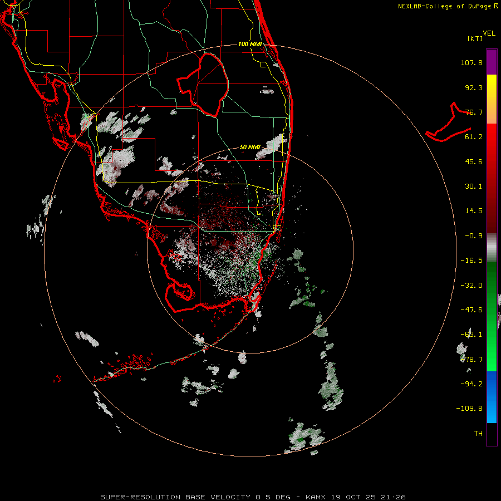Pick the purple segment of the color bar
Screen dimensions: 501x501
(492, 62)
